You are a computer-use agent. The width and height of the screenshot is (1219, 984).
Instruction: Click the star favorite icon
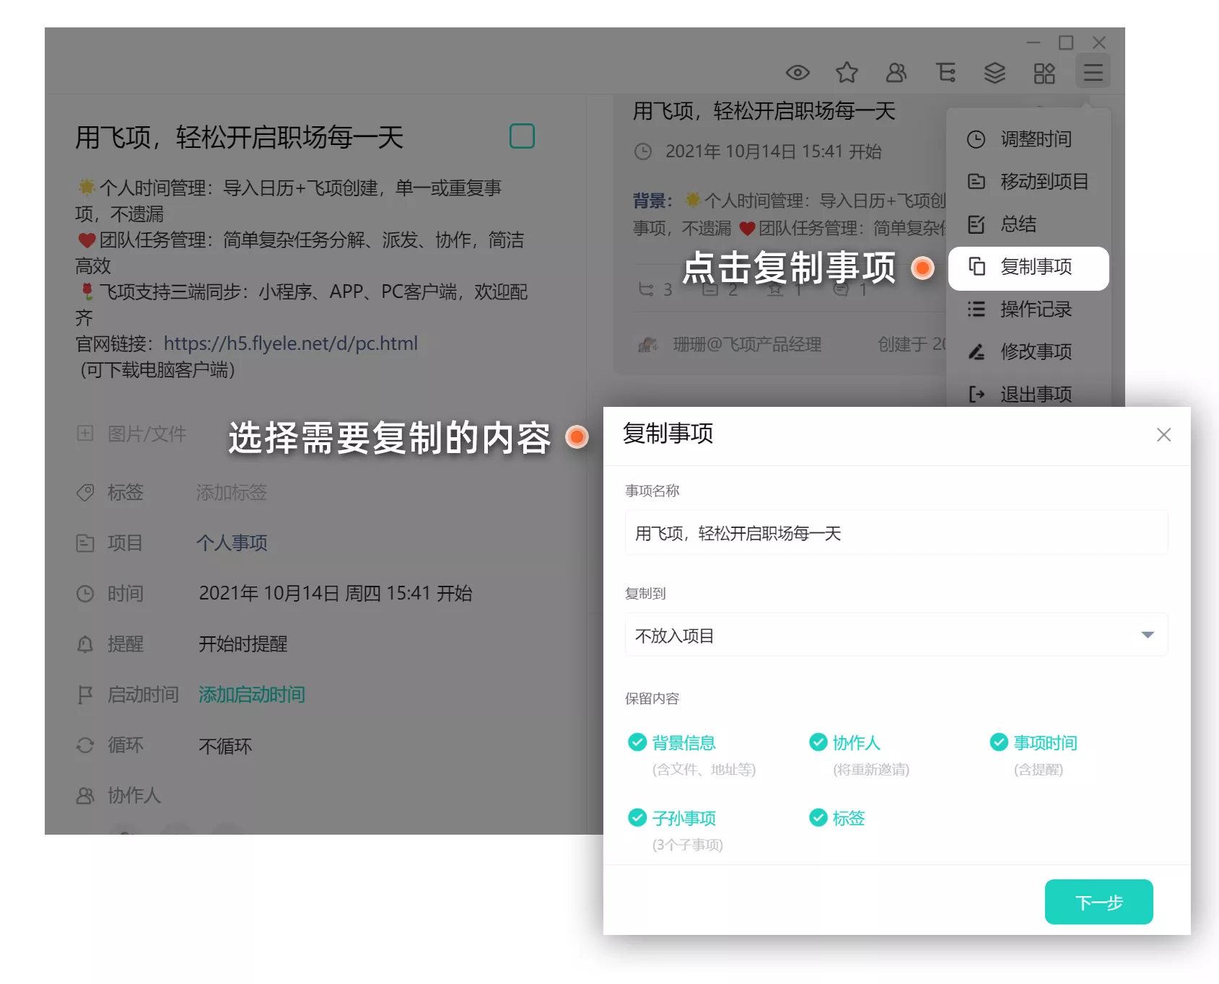click(847, 73)
